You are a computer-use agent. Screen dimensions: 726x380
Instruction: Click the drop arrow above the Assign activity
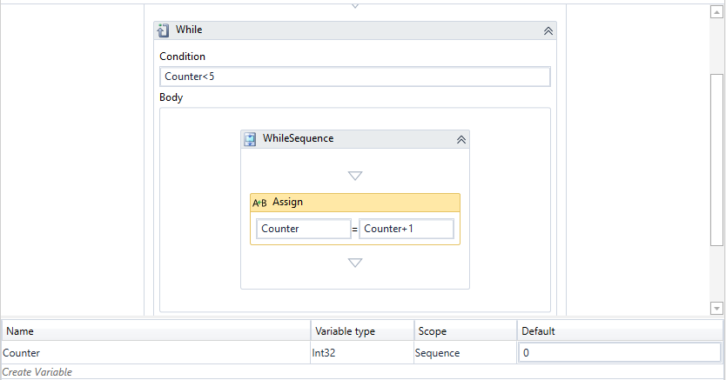pyautogui.click(x=355, y=176)
